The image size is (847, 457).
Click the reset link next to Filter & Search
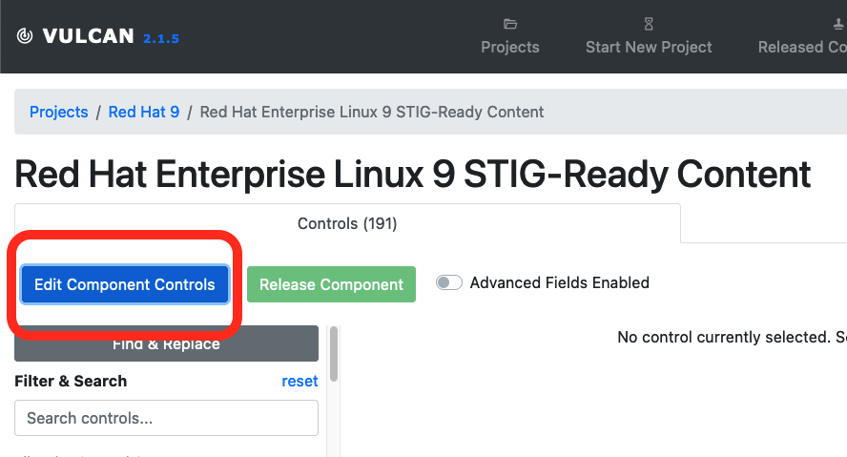pyautogui.click(x=300, y=381)
